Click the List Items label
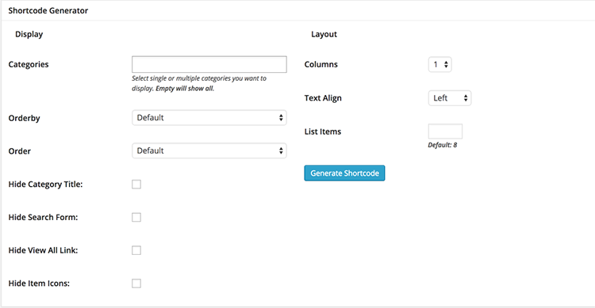Screen dimensions: 595x308 click(x=323, y=131)
